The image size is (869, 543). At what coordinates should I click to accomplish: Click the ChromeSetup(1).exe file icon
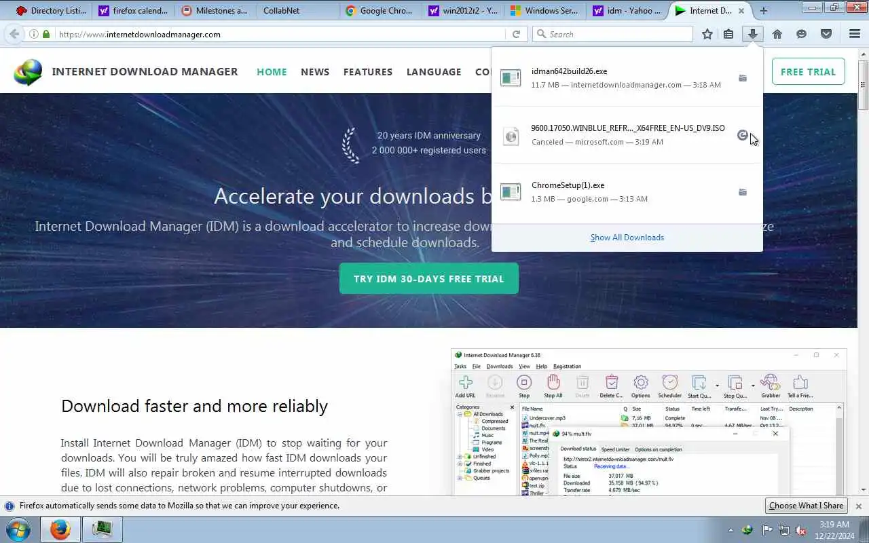(x=511, y=192)
